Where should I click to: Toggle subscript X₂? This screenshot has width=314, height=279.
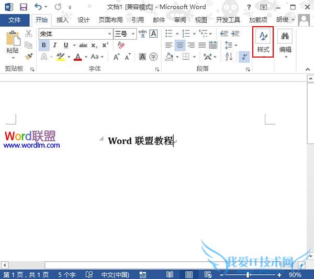coord(94,46)
